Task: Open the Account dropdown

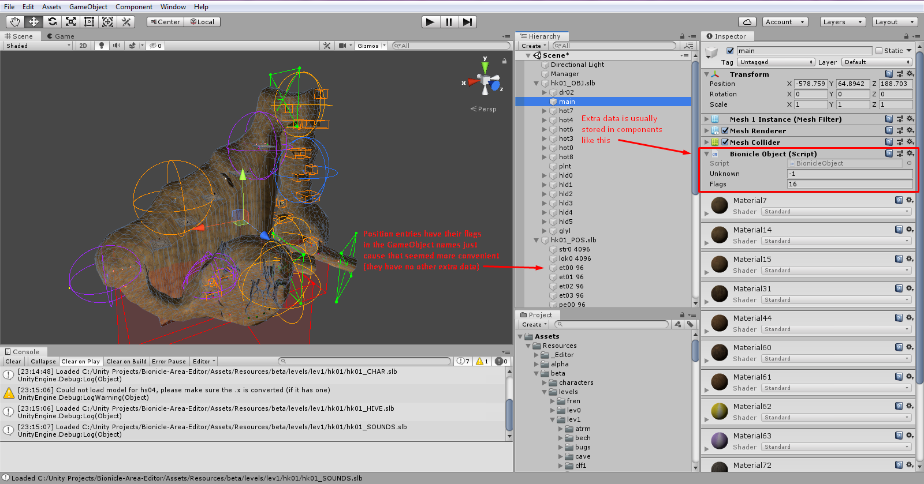Action: coord(784,22)
